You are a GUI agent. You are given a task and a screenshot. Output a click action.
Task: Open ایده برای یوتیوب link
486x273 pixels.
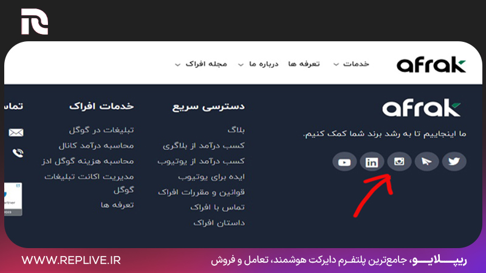click(x=211, y=177)
